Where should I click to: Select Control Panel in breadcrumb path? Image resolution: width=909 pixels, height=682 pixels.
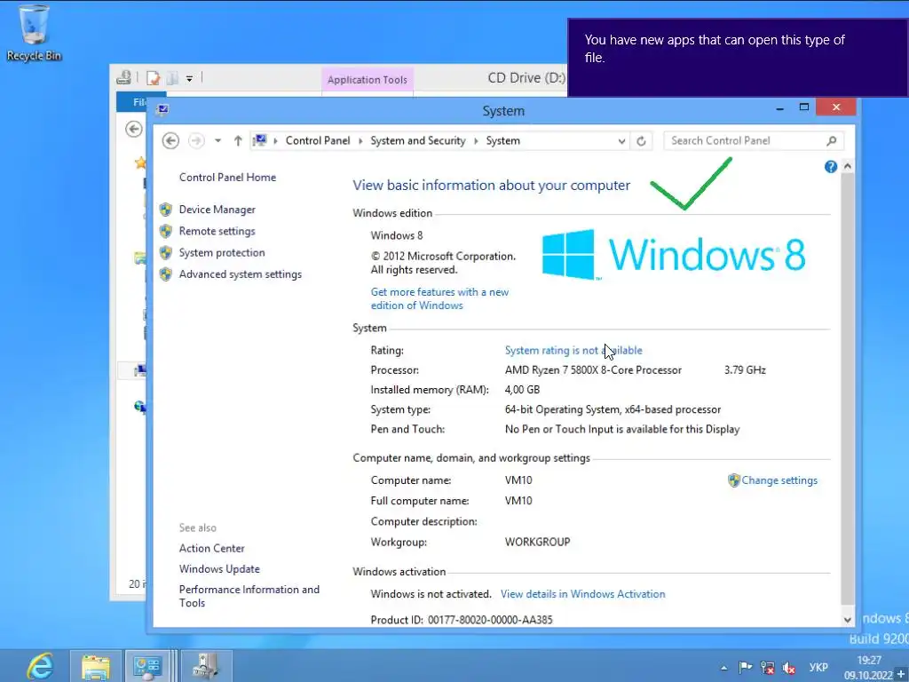[318, 141]
